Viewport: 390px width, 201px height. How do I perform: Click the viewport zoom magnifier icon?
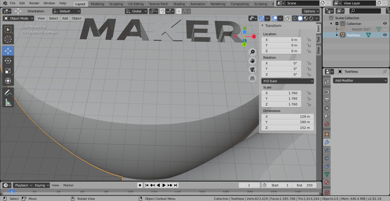[x=252, y=52]
